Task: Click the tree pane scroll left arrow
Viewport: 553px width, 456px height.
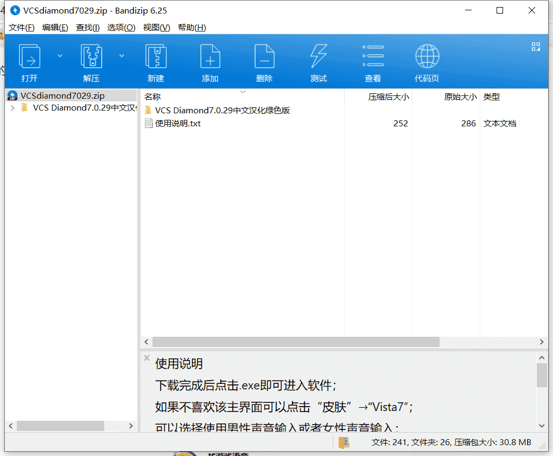Action: tap(11, 426)
